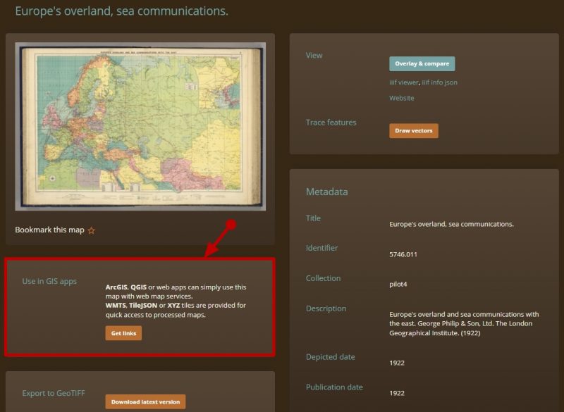The height and width of the screenshot is (412, 564).
Task: Open the iiif viewer link
Action: pyautogui.click(x=404, y=82)
